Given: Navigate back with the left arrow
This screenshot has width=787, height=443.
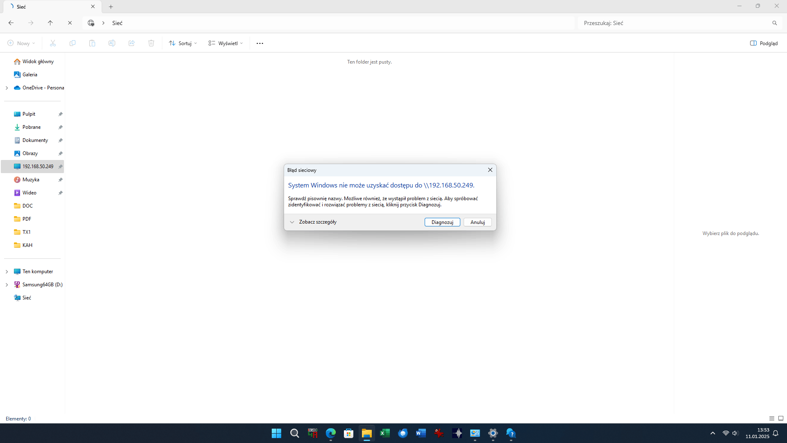Looking at the screenshot, I should (x=11, y=23).
